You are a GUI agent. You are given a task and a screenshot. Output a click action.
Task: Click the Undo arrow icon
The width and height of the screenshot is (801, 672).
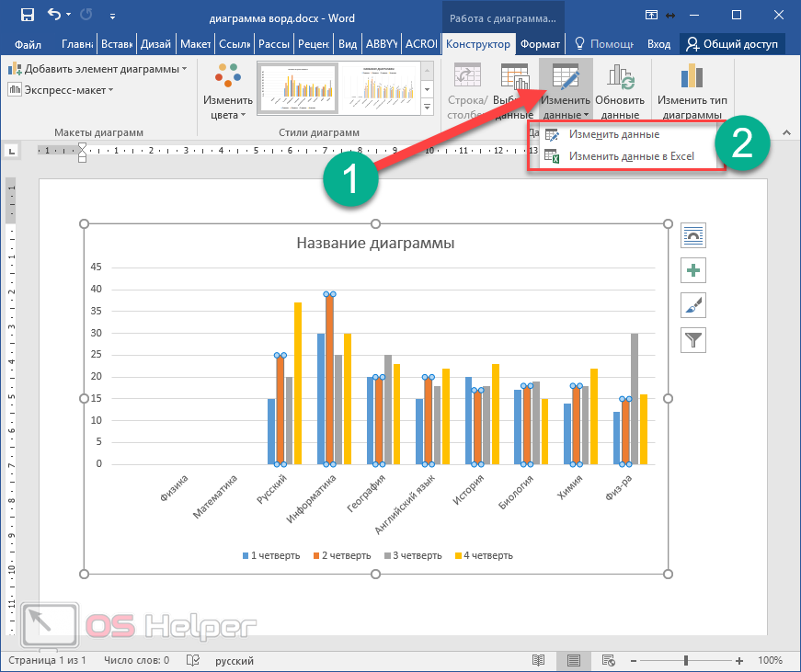coord(55,15)
